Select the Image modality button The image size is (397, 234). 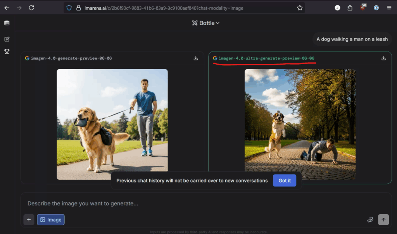(50, 219)
